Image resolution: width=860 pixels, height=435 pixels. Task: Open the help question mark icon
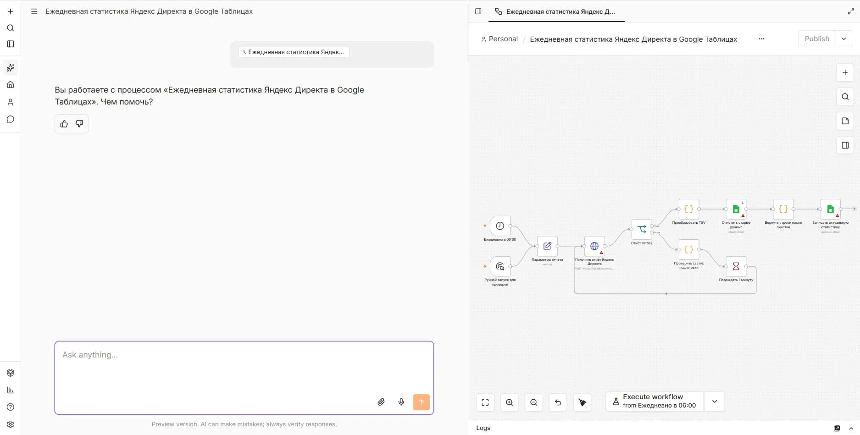click(x=11, y=407)
